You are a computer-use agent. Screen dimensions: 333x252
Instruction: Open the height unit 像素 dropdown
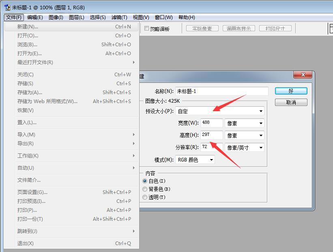click(245, 136)
